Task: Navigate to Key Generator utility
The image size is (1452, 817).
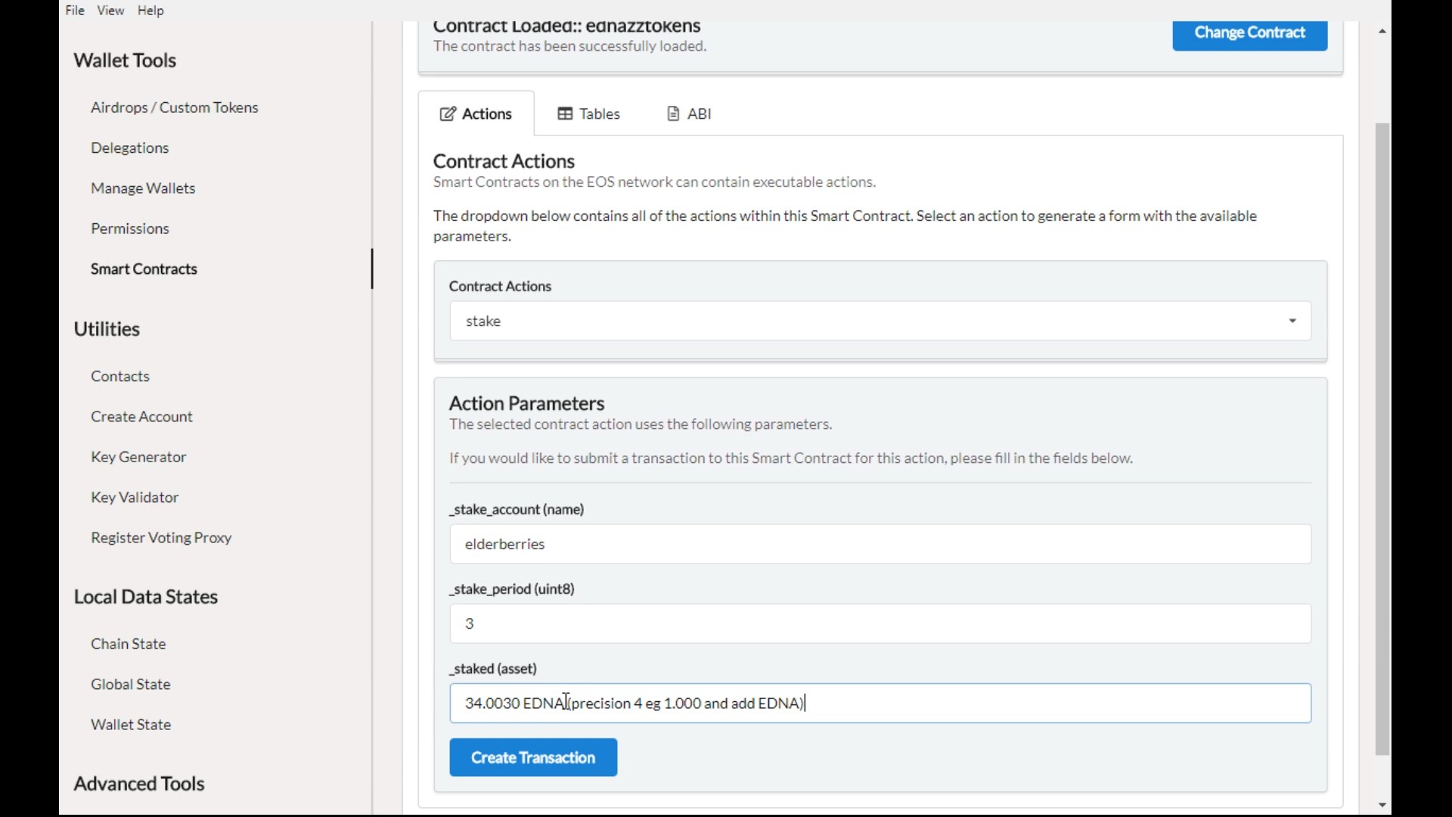Action: pos(138,457)
